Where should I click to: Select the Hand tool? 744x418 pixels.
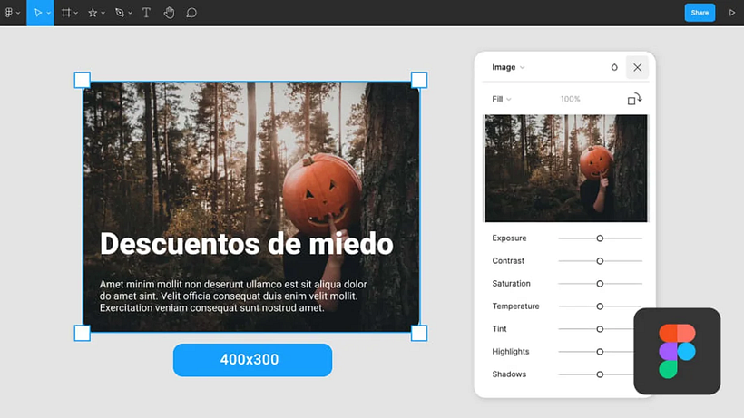coord(169,13)
